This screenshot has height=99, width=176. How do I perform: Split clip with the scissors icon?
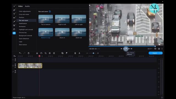coord(37,53)
